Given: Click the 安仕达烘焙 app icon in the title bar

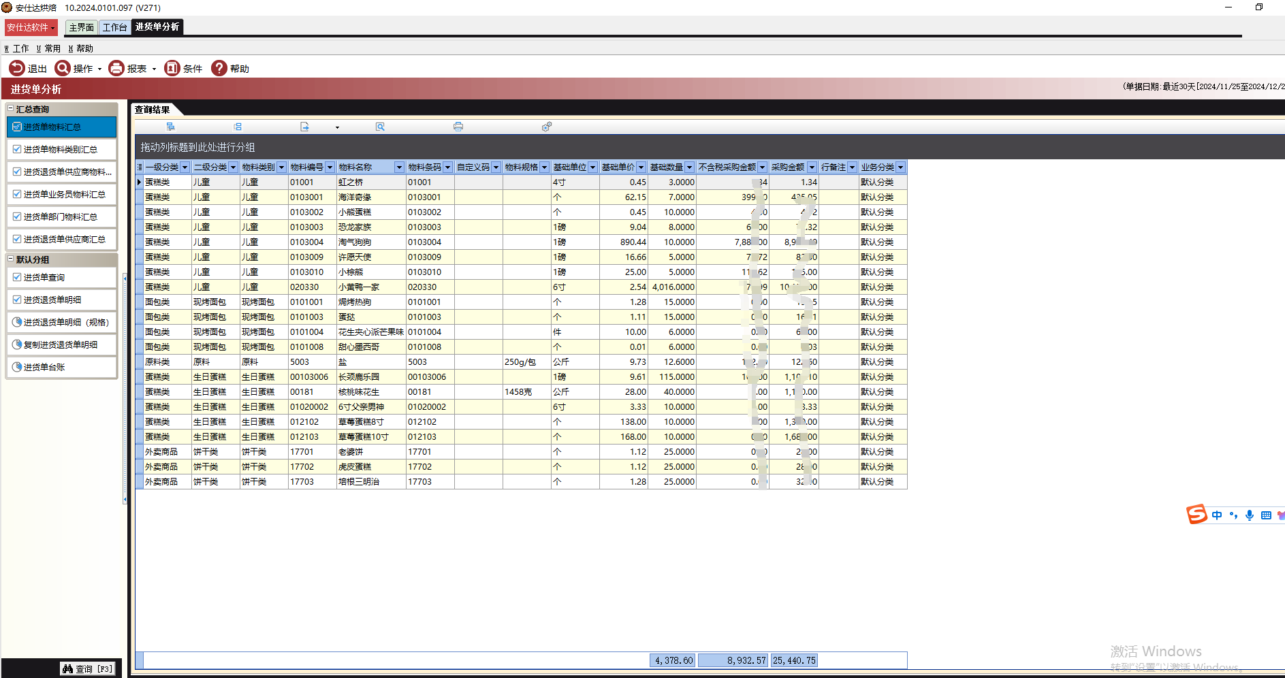Looking at the screenshot, I should point(7,7).
